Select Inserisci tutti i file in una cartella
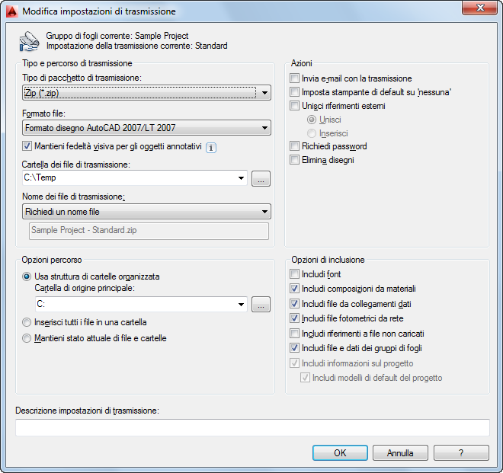503x473 pixels. coord(27,322)
